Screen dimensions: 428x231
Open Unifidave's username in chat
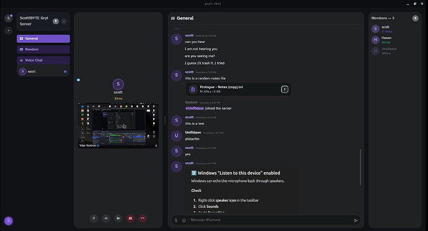pyautogui.click(x=193, y=132)
